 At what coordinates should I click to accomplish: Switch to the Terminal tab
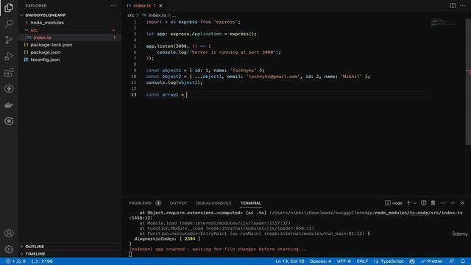tap(251, 203)
